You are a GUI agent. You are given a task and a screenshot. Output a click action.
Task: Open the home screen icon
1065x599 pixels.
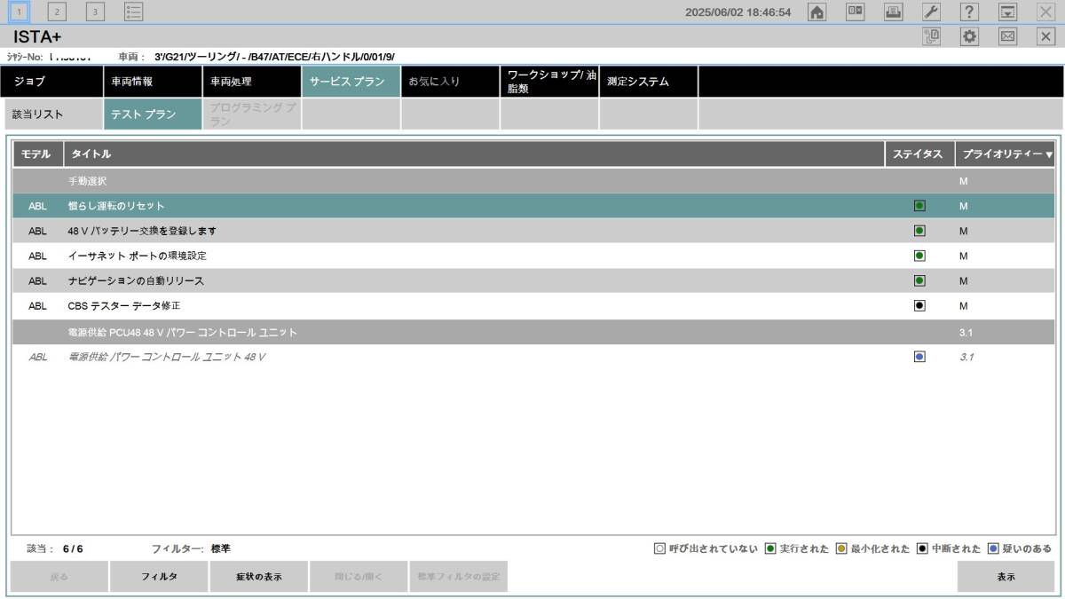[x=817, y=12]
